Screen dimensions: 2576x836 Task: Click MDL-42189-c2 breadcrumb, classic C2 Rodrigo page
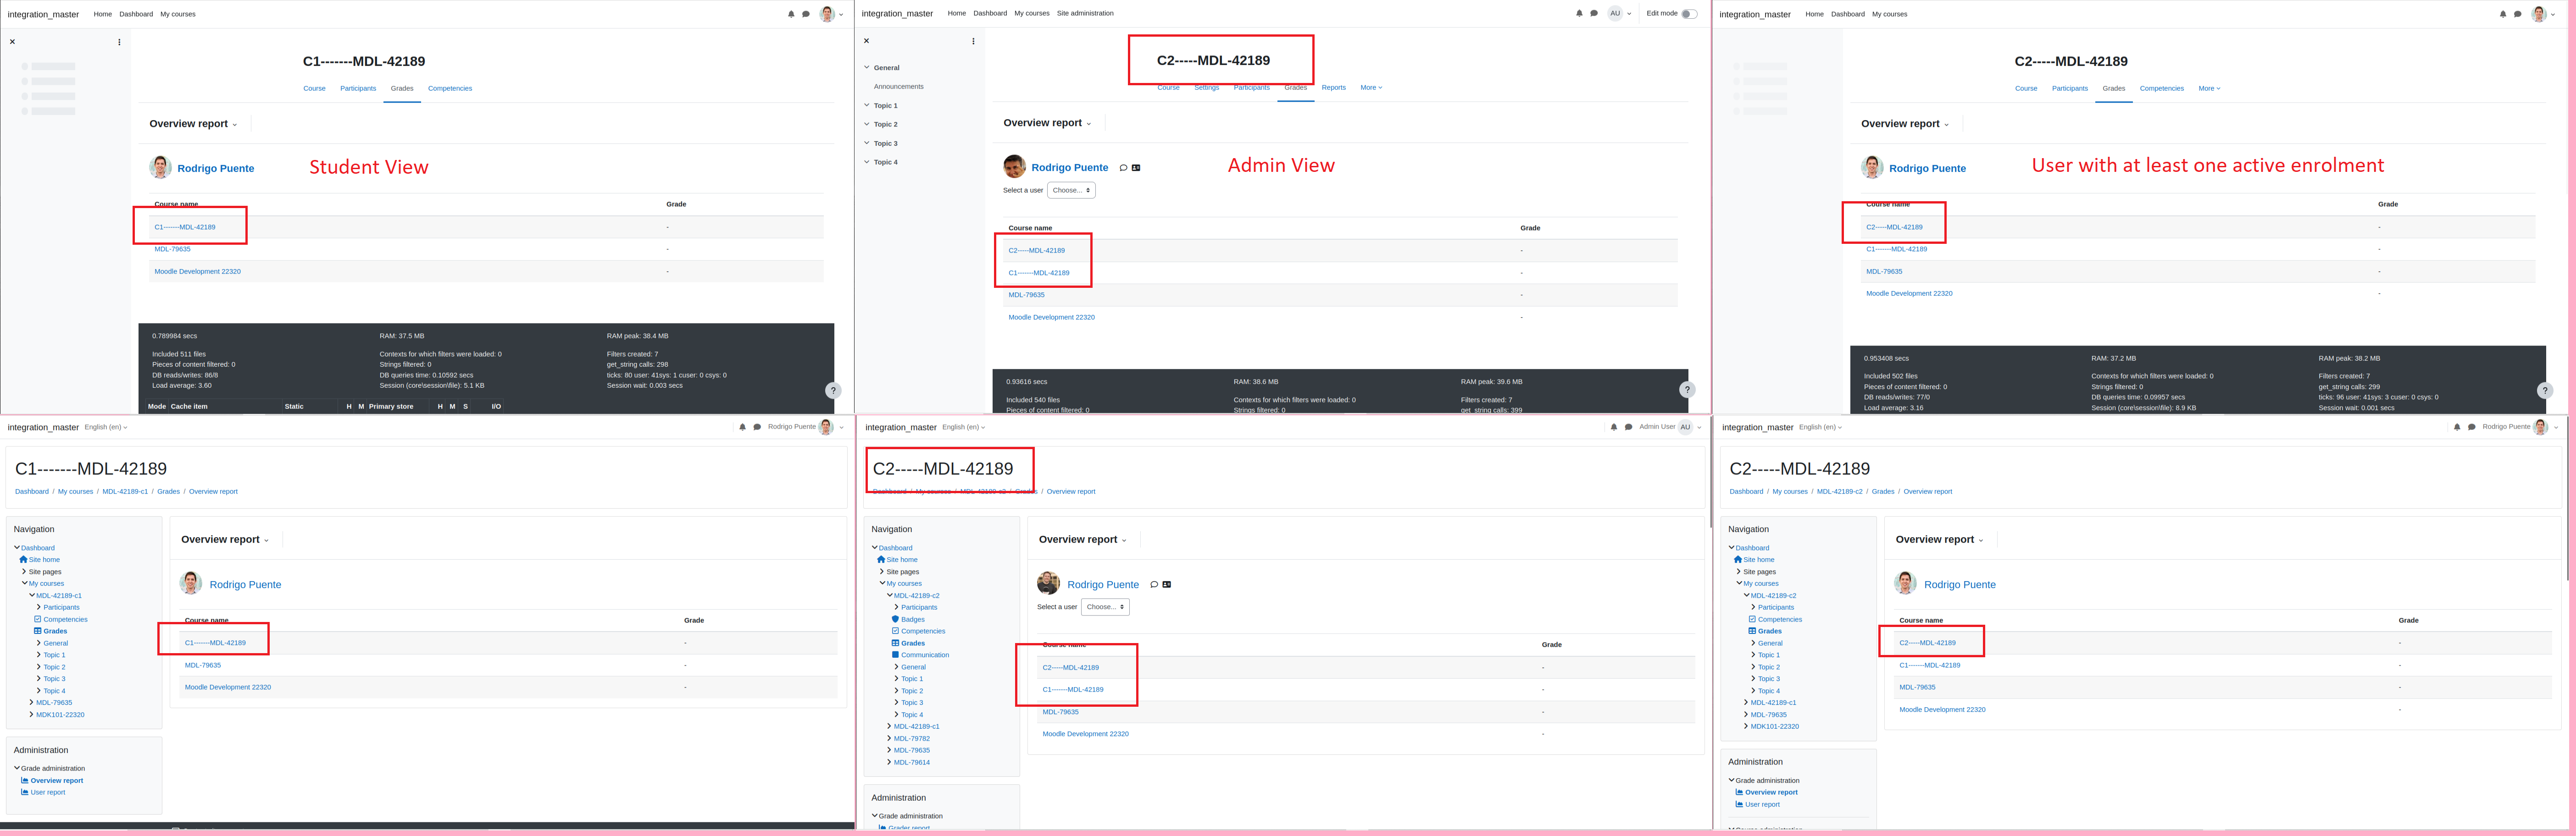click(1839, 491)
